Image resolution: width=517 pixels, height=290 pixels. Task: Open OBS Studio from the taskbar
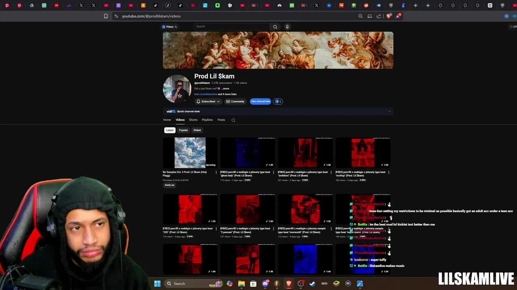point(301,284)
